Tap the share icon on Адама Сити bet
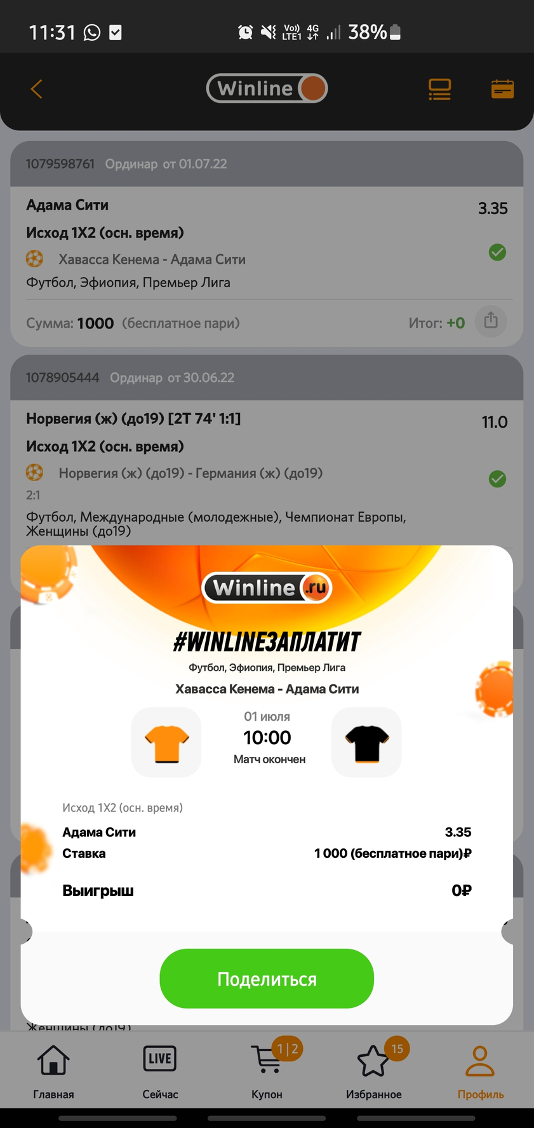534x1128 pixels. 491,321
